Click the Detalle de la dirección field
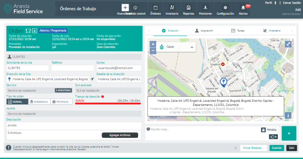 119,79
